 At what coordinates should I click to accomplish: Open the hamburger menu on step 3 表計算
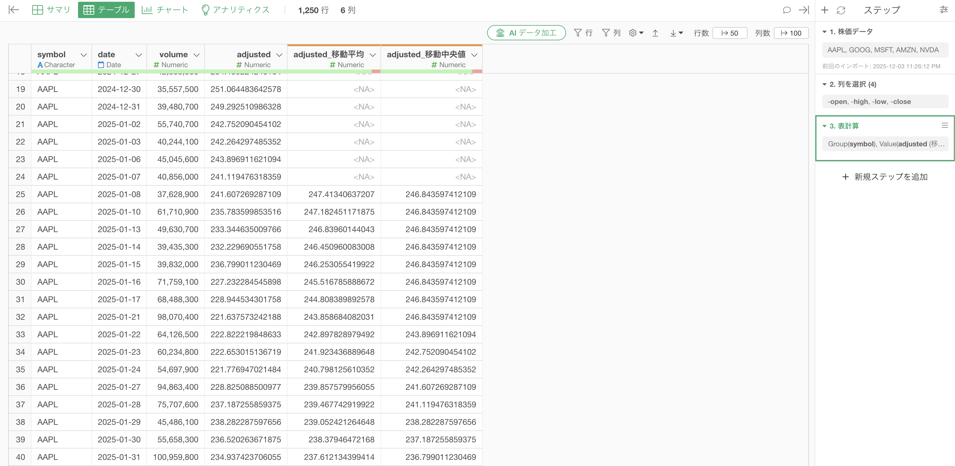(944, 126)
